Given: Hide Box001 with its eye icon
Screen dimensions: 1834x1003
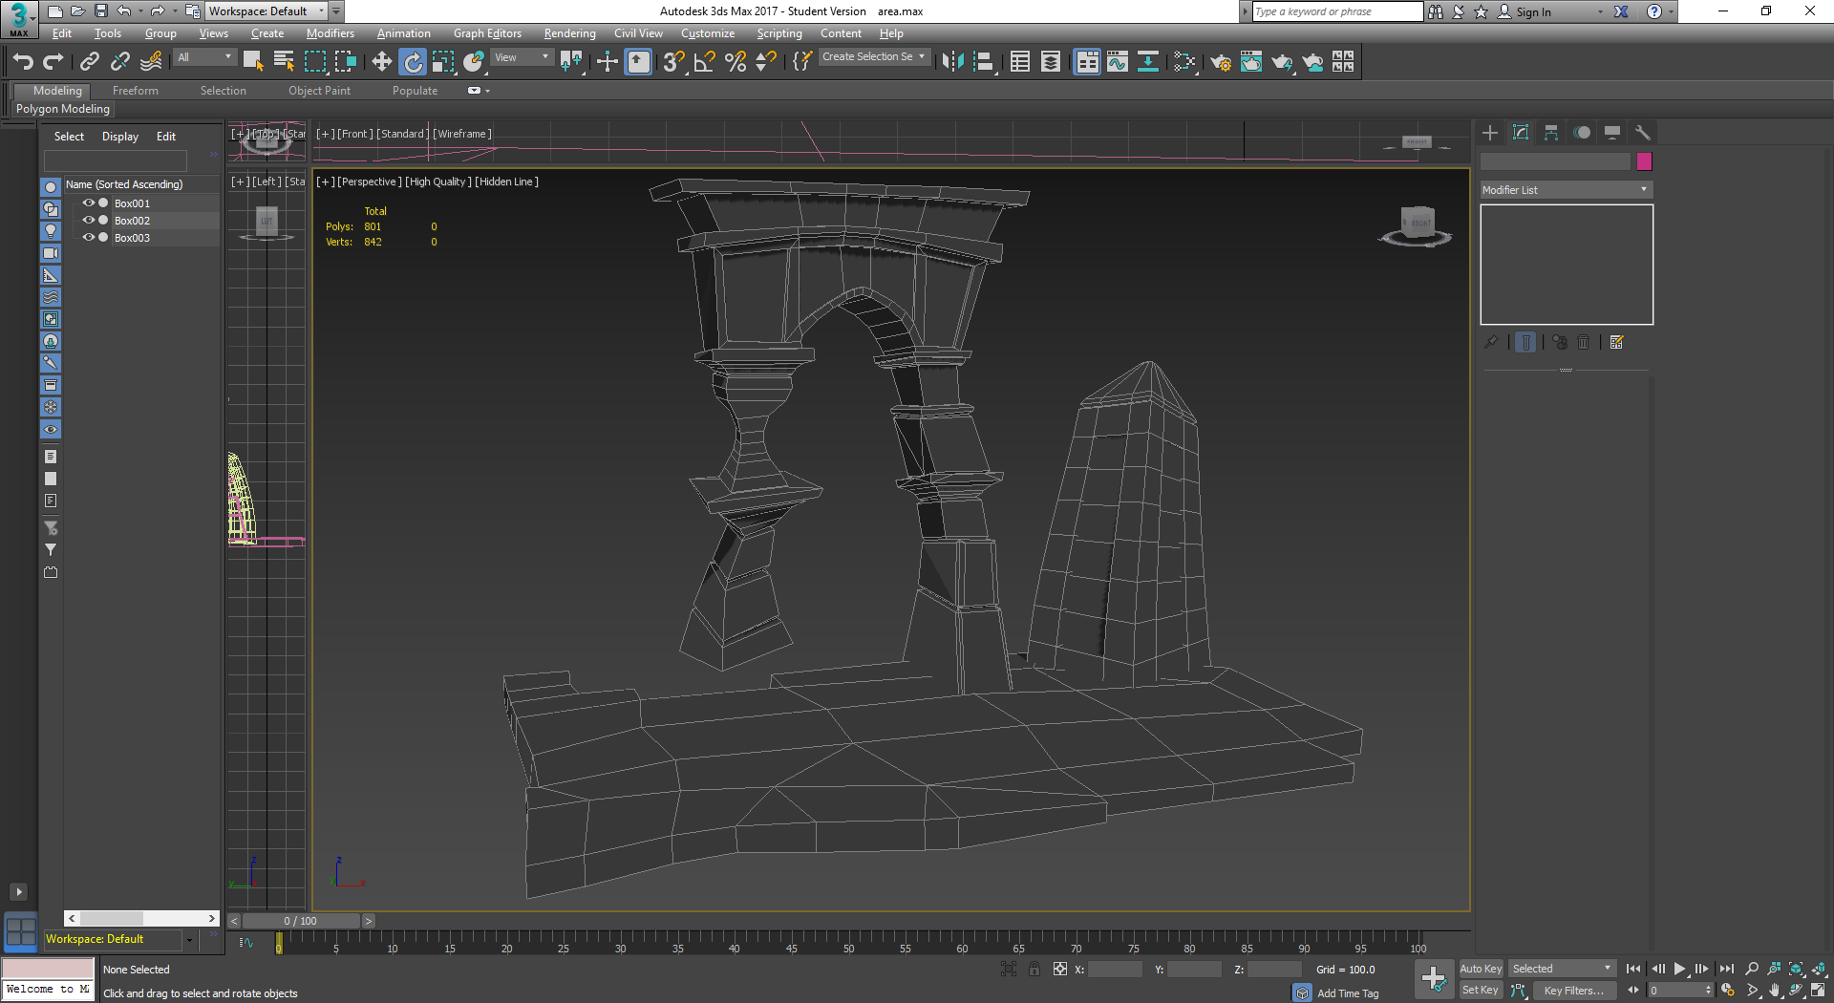Looking at the screenshot, I should (88, 203).
